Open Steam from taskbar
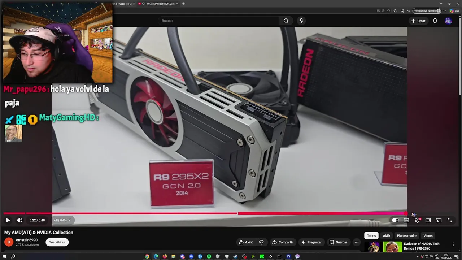 click(235, 256)
